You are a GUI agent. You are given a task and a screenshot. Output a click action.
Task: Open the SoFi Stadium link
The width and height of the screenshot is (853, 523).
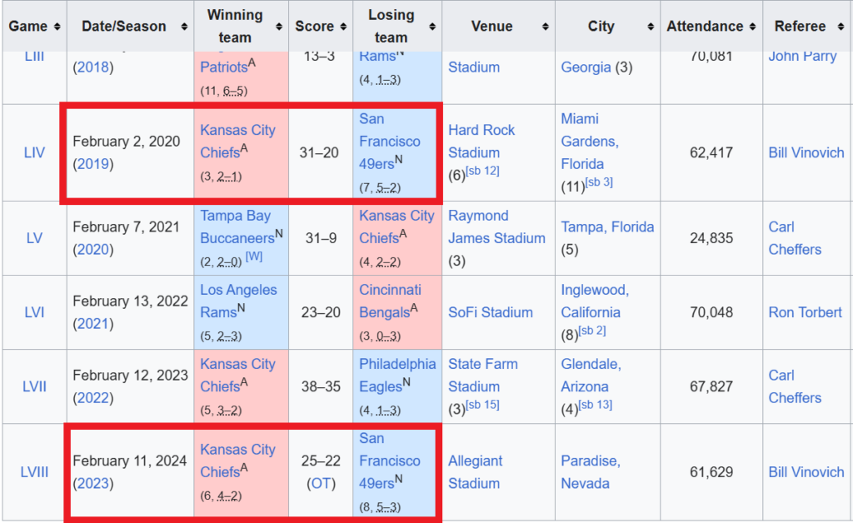coord(490,312)
